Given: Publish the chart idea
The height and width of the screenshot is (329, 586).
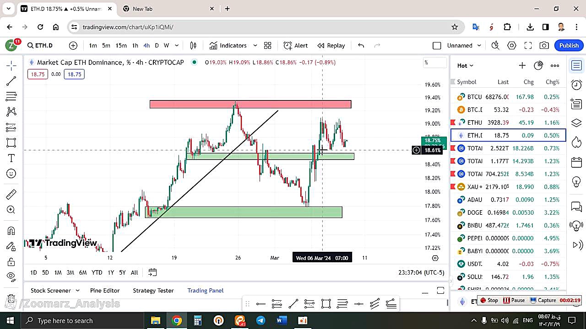Looking at the screenshot, I should pyautogui.click(x=569, y=45).
